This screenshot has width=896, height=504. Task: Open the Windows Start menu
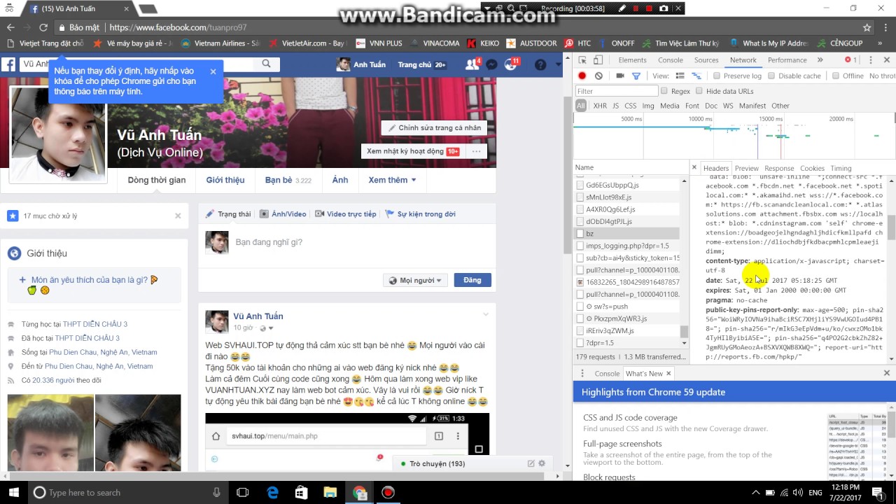point(13,492)
